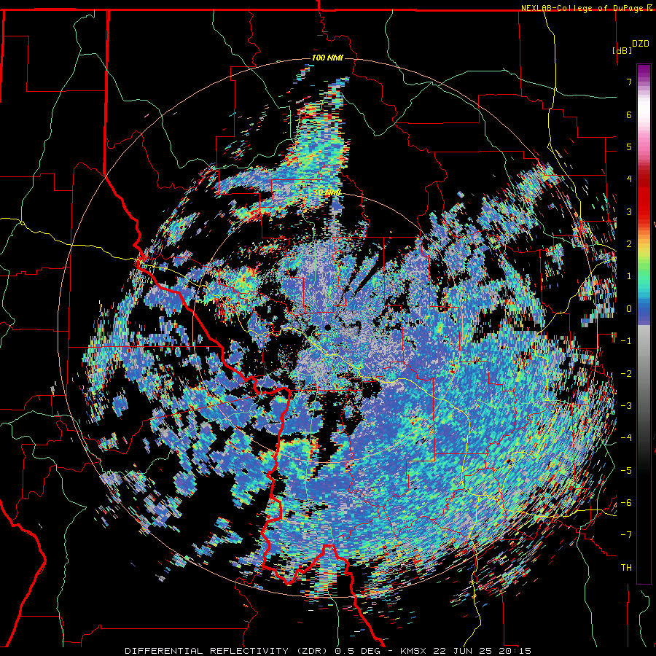656x656 pixels.
Task: Click the 5 dB scale tick label
Action: point(629,147)
